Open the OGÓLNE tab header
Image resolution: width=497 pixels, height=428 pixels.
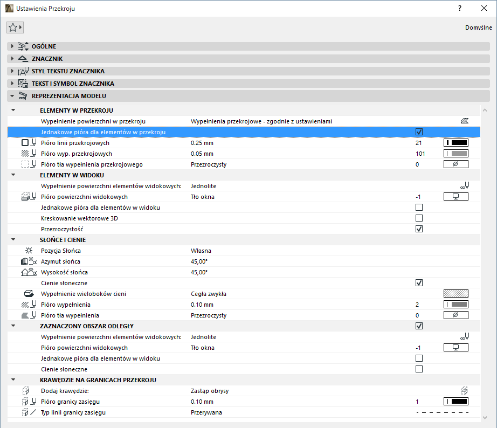[248, 46]
